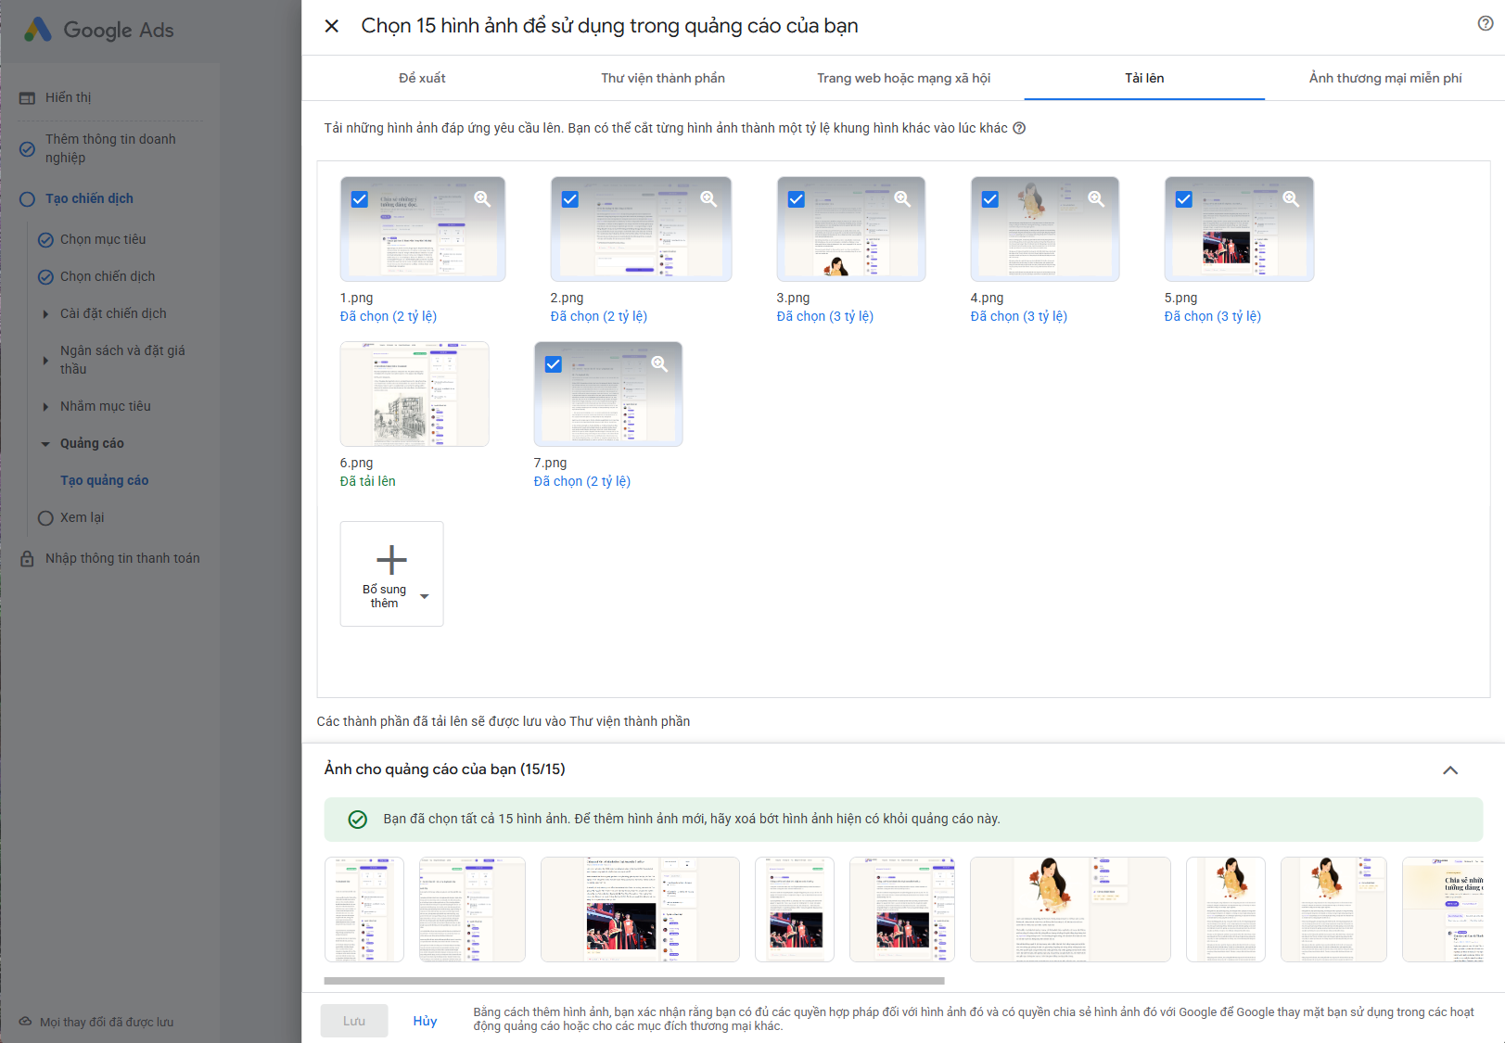Close the image picker dialog
The image size is (1505, 1043).
coord(332,26)
